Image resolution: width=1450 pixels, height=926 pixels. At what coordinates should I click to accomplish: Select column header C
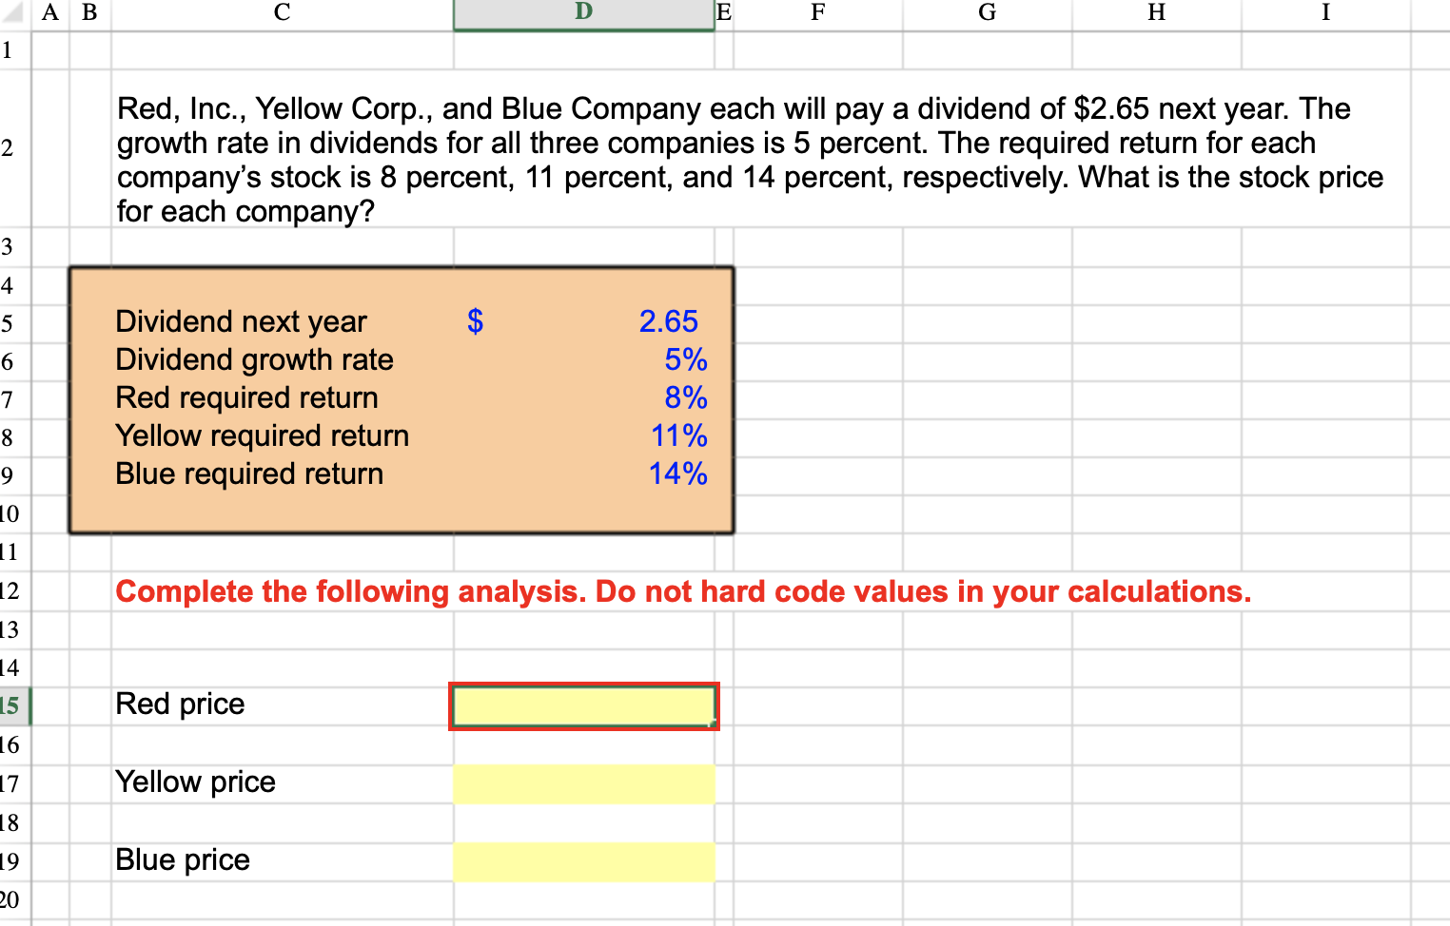click(x=282, y=13)
